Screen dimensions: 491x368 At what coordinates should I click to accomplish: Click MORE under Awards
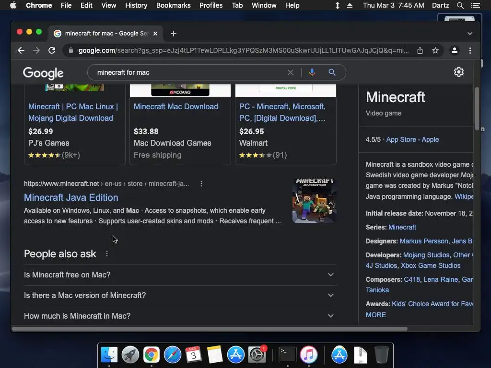pyautogui.click(x=376, y=315)
